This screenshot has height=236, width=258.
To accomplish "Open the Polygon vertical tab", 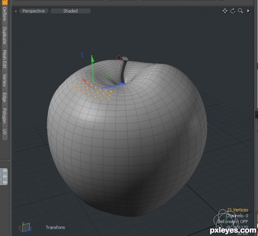I will [5, 116].
